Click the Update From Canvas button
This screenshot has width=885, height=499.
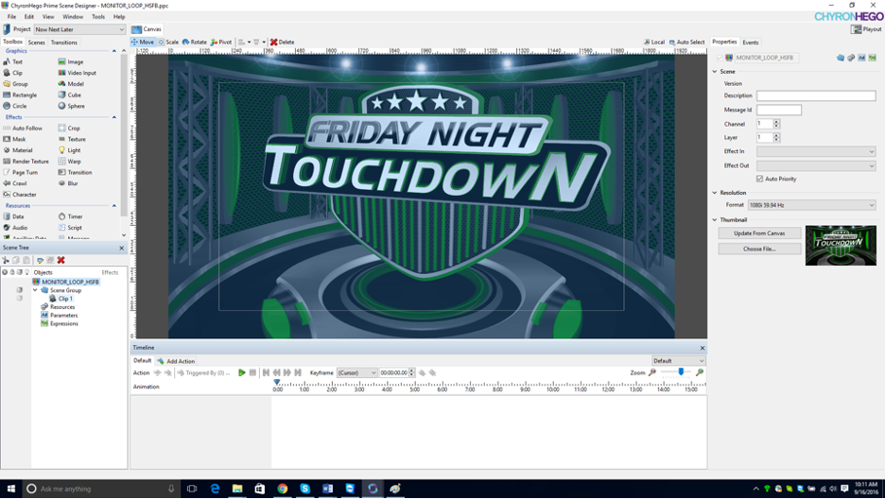tap(759, 233)
